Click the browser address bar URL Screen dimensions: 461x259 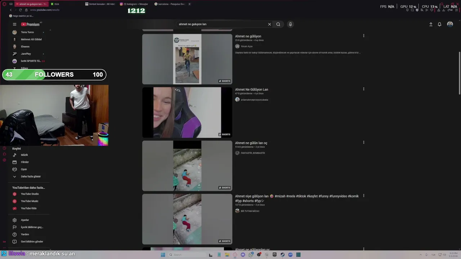point(45,10)
